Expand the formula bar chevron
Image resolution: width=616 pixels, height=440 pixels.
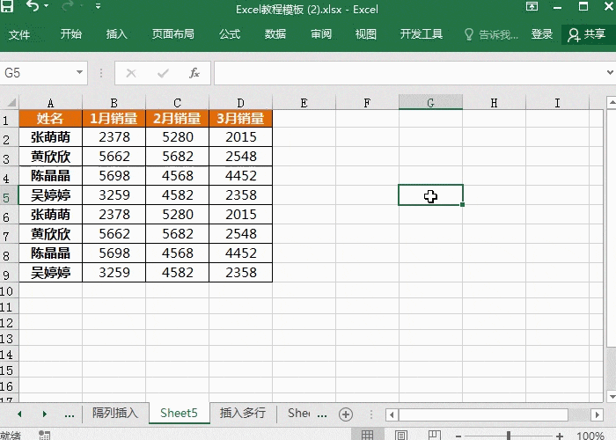(610, 72)
